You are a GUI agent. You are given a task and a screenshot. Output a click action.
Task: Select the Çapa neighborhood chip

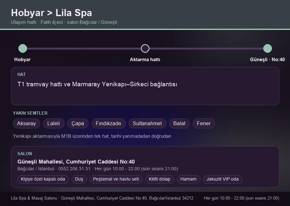(x=78, y=123)
